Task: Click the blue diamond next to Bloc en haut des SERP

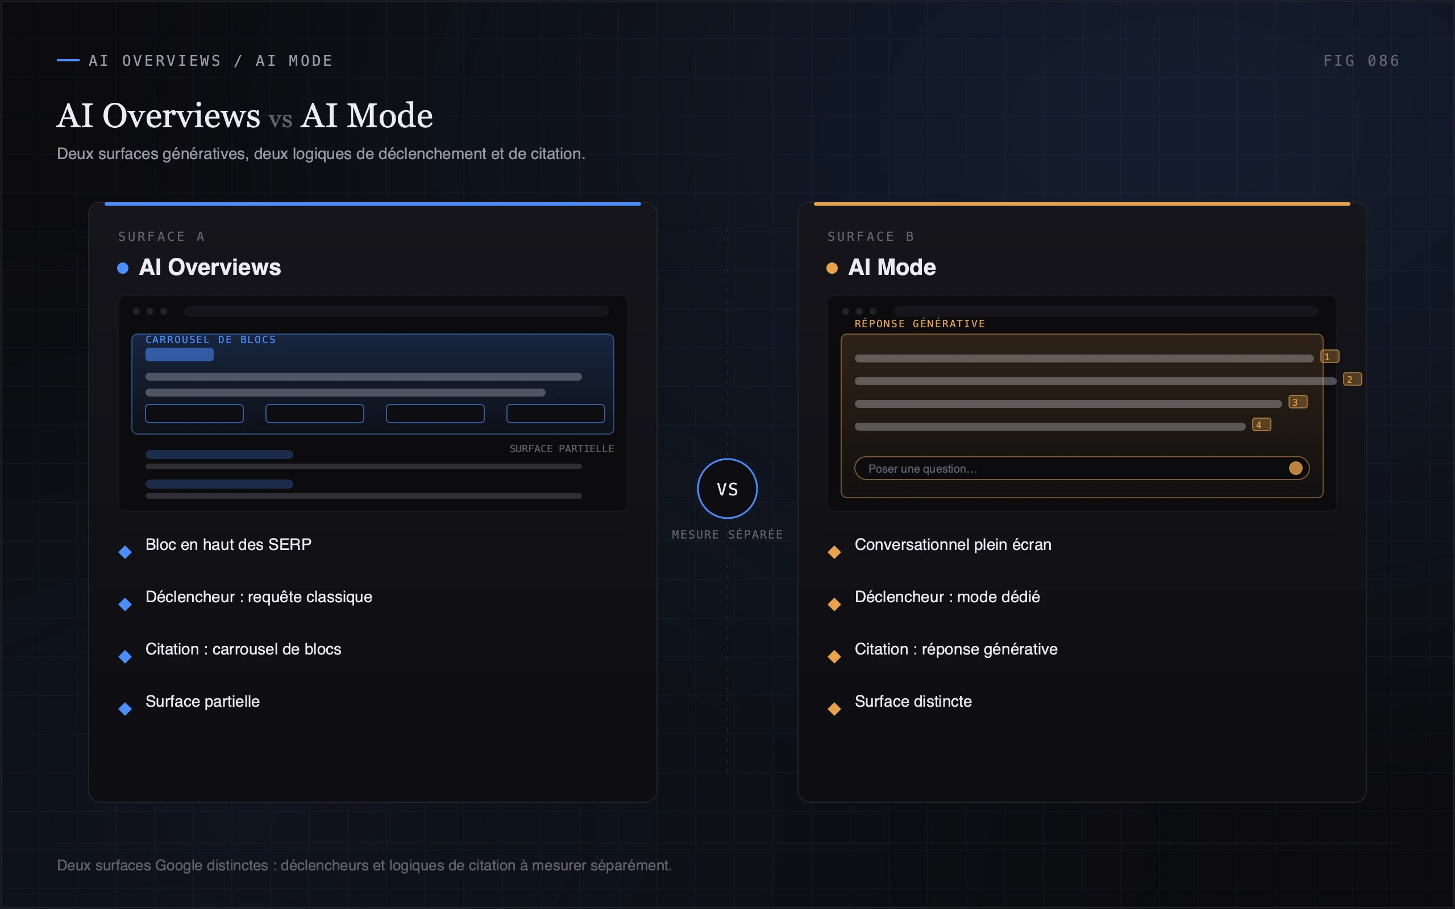Action: 125,552
